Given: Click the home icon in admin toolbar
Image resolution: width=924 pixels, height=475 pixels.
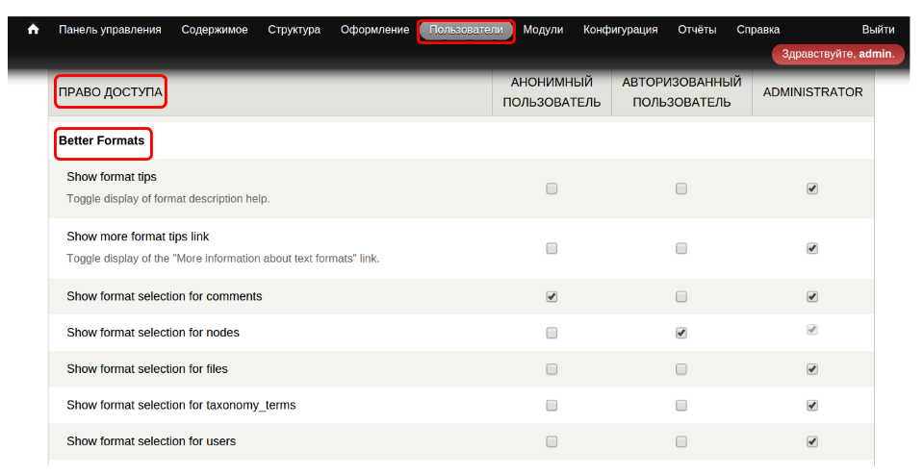Looking at the screenshot, I should point(34,30).
